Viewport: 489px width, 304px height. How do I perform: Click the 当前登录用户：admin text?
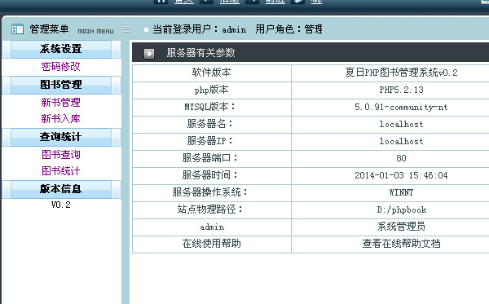tap(200, 29)
